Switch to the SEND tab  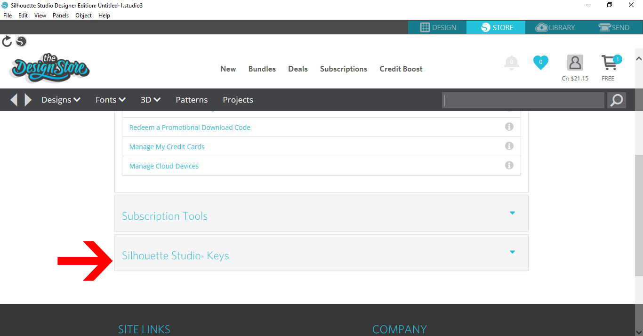tap(613, 27)
